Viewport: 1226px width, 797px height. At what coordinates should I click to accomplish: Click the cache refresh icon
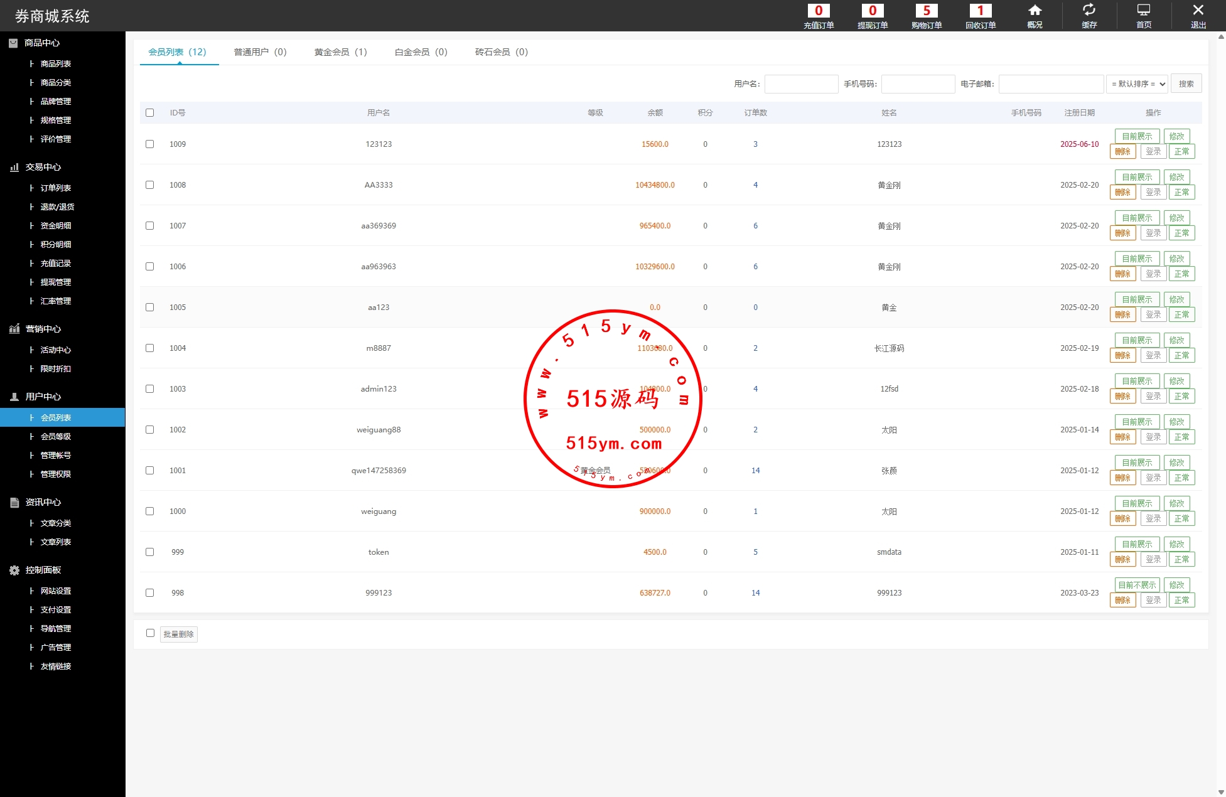click(1089, 15)
